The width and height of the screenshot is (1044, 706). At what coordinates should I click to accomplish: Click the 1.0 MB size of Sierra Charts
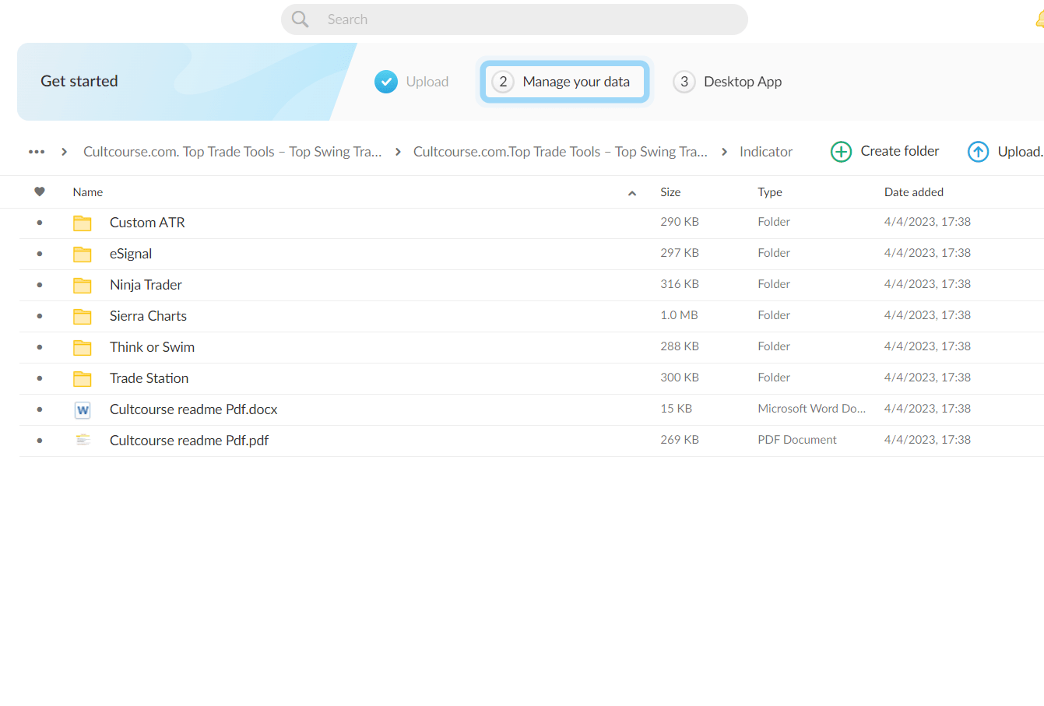click(679, 315)
